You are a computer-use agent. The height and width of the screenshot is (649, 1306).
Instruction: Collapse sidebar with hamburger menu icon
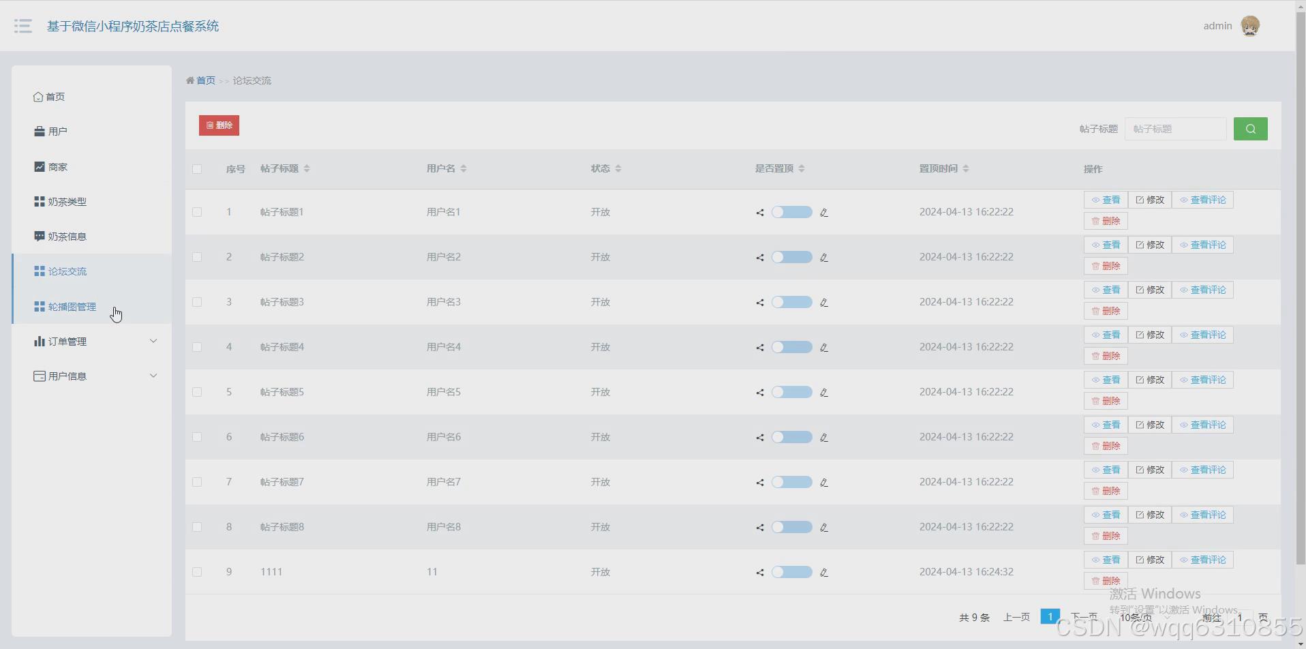tap(23, 26)
